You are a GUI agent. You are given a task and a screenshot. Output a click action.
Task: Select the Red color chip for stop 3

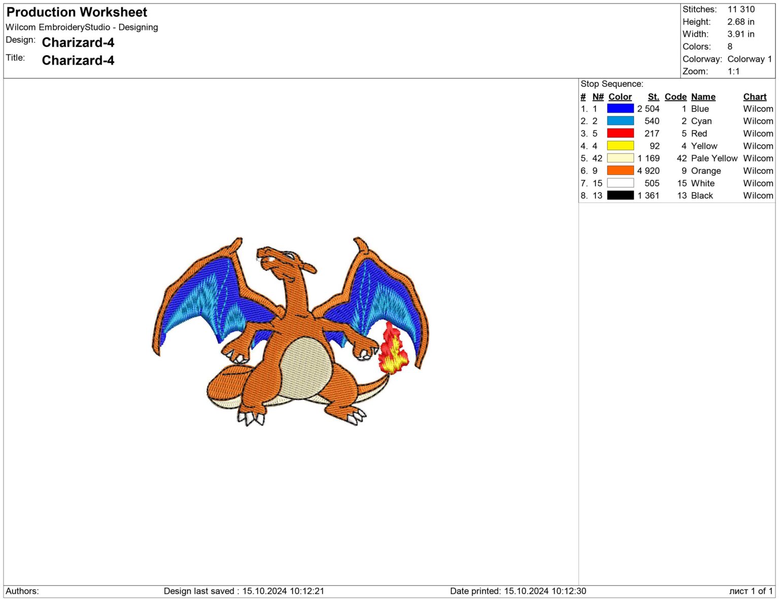point(620,133)
